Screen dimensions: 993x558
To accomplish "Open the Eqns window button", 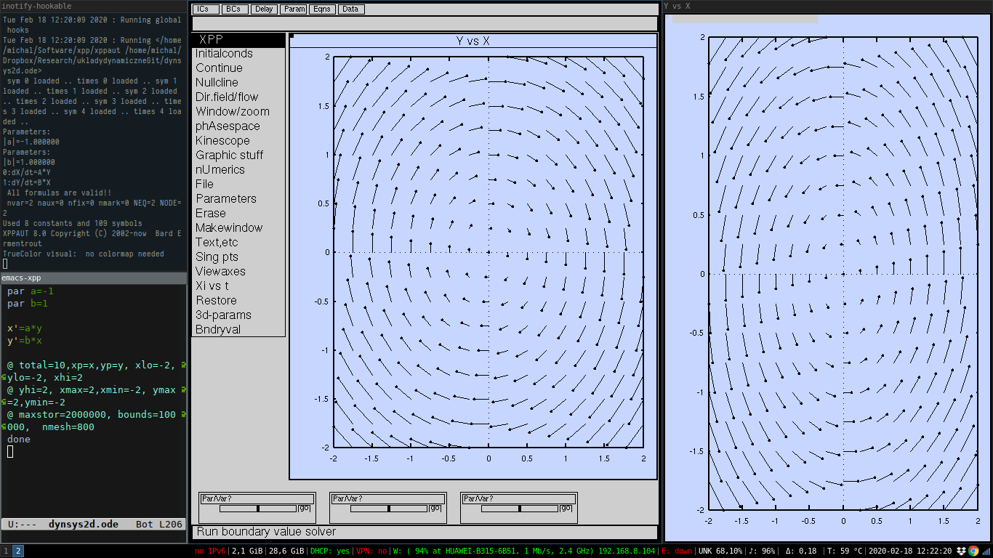I will (322, 9).
